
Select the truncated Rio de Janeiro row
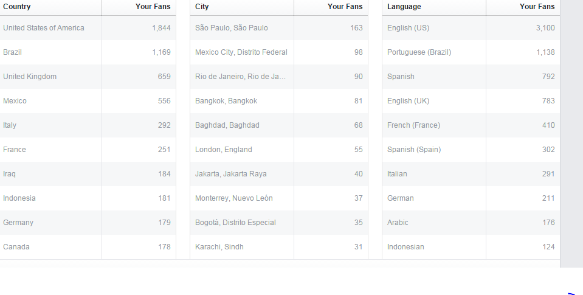[240, 77]
